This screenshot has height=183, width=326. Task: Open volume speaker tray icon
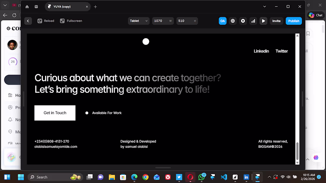click(288, 177)
